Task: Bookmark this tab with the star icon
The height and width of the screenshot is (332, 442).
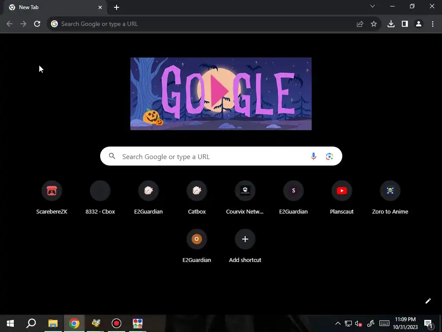Action: [374, 24]
